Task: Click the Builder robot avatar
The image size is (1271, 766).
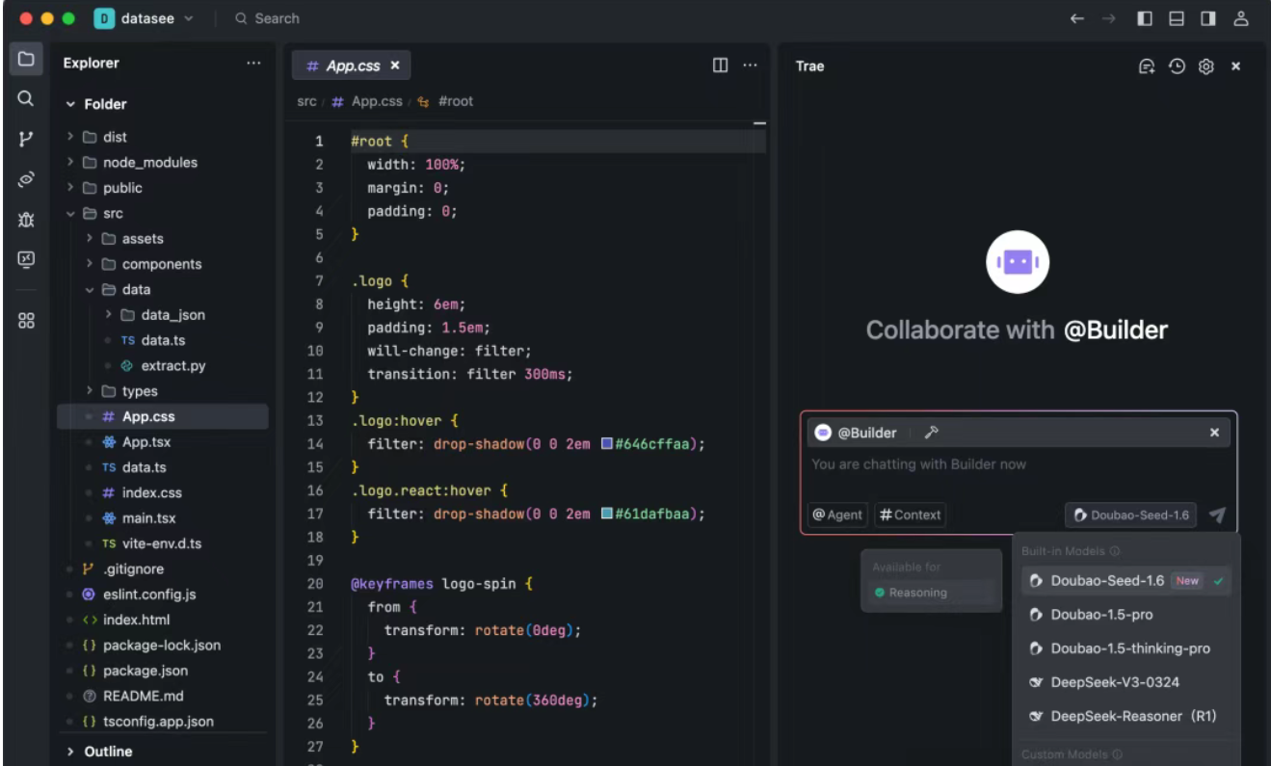Action: [1018, 261]
